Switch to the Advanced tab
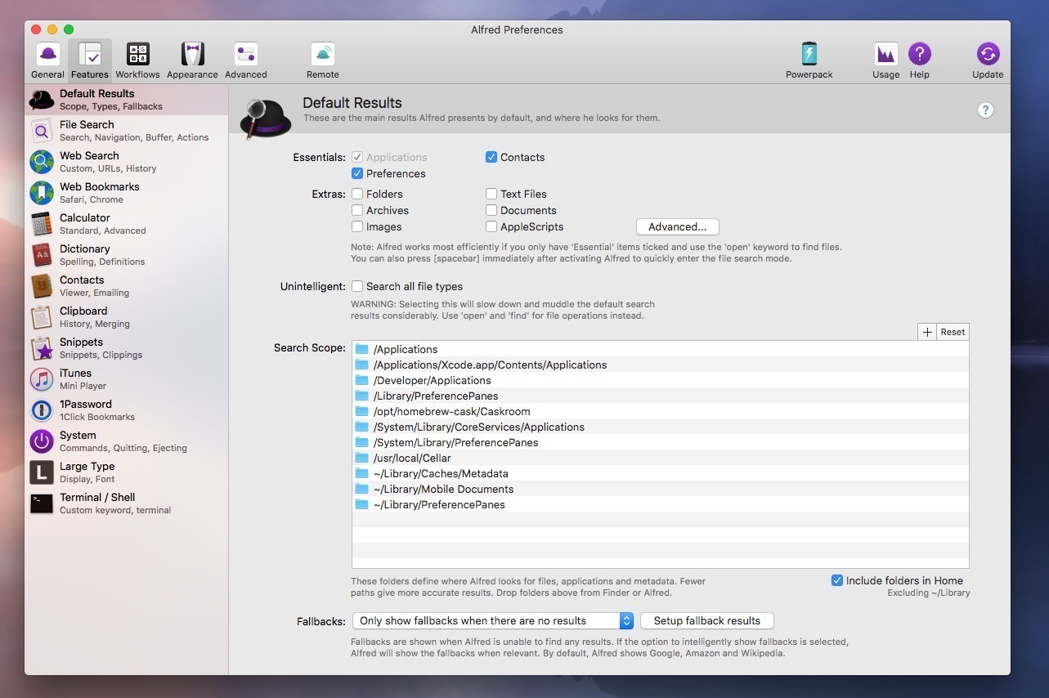Screen dimensions: 1049x698 (x=245, y=60)
